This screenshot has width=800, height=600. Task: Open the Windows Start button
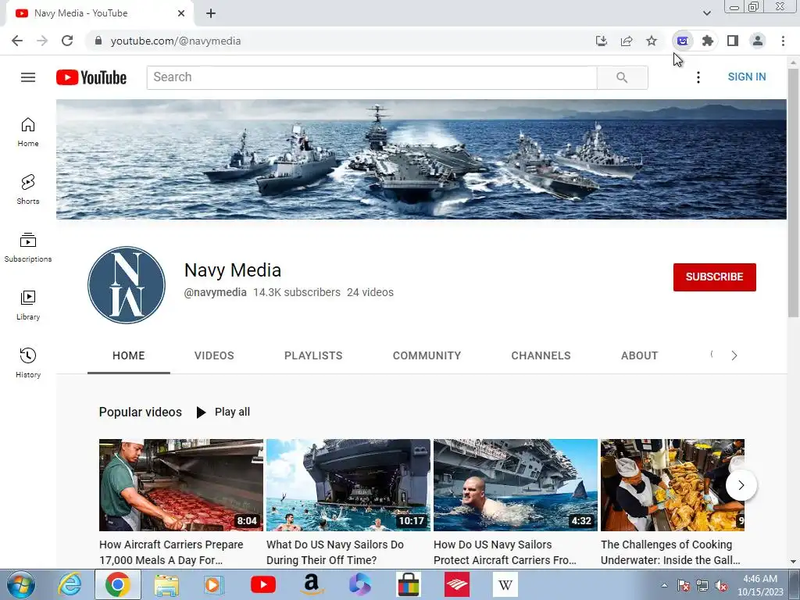tap(20, 584)
